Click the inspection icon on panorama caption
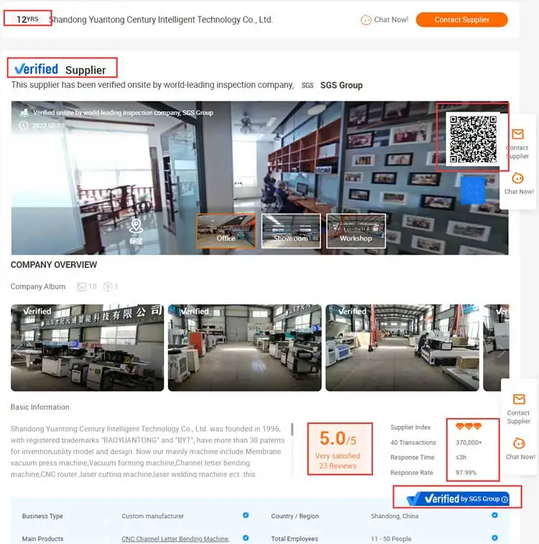The width and height of the screenshot is (539, 544). [x=24, y=112]
